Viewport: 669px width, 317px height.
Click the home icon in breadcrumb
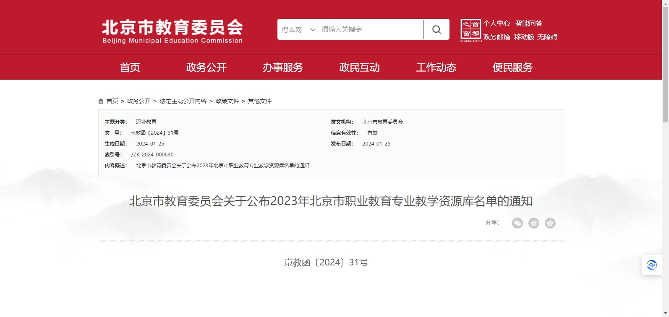pos(101,101)
